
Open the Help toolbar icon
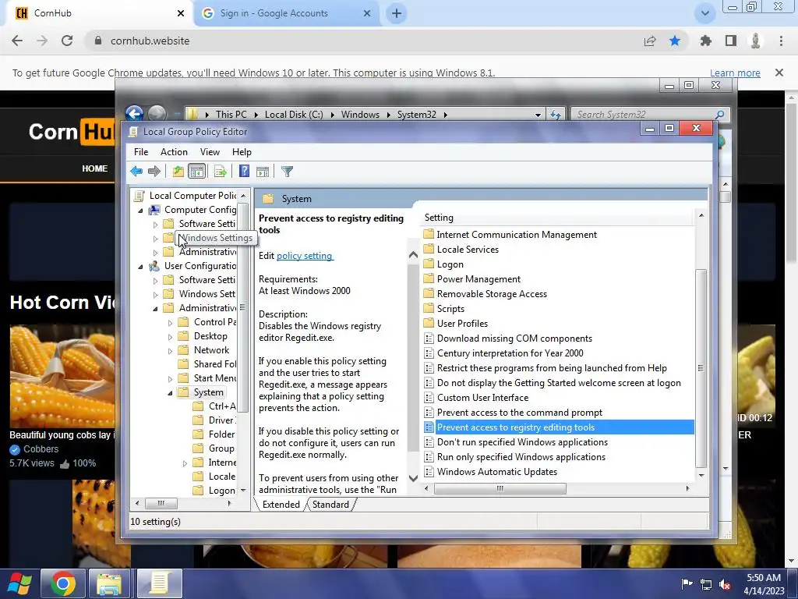point(244,172)
